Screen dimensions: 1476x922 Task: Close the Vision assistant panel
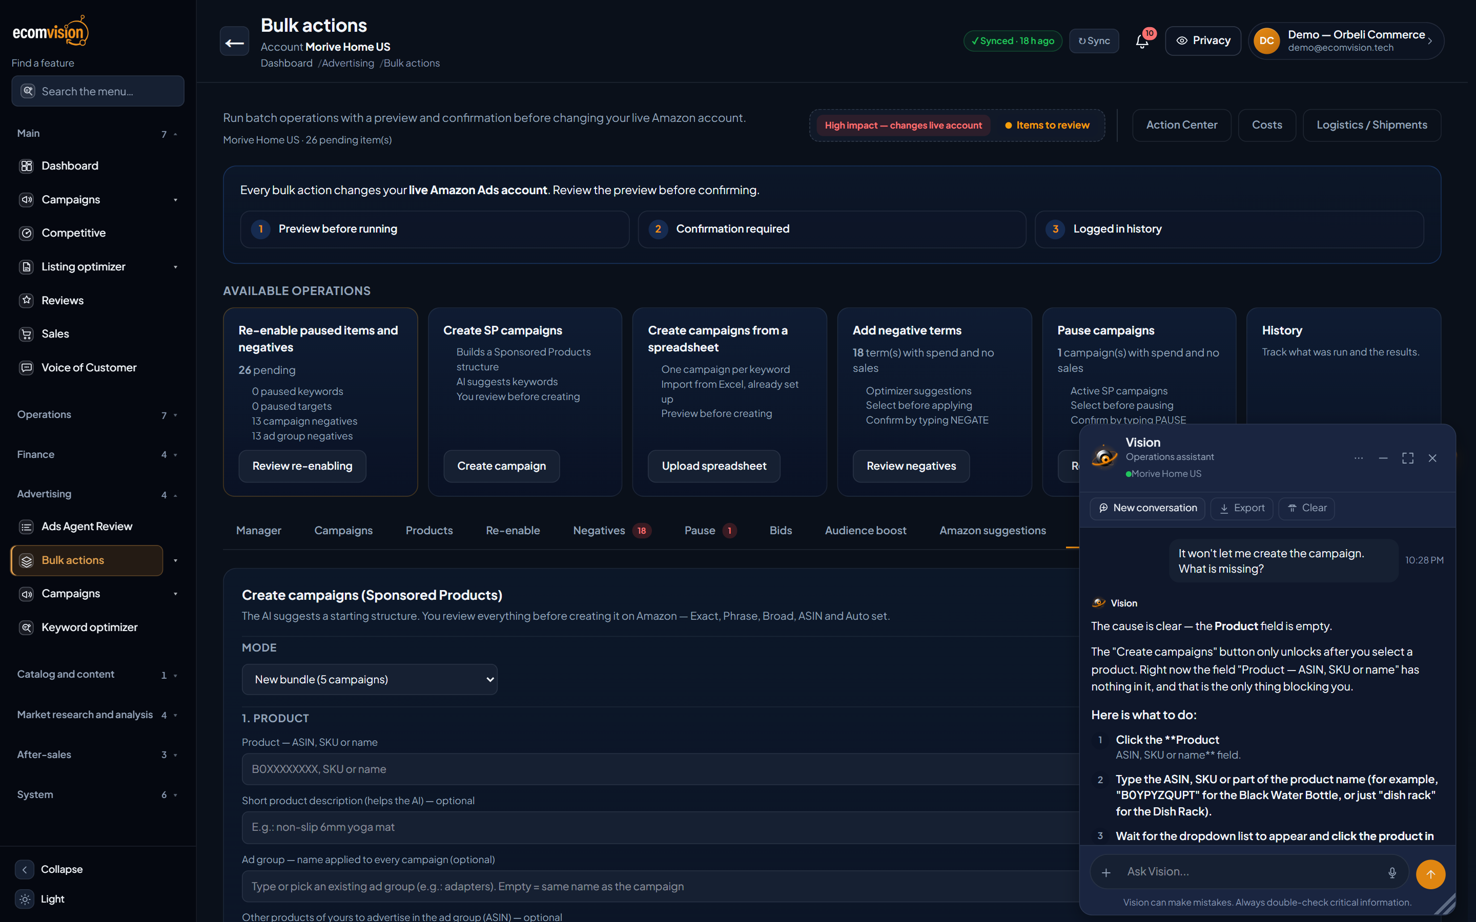pyautogui.click(x=1432, y=458)
